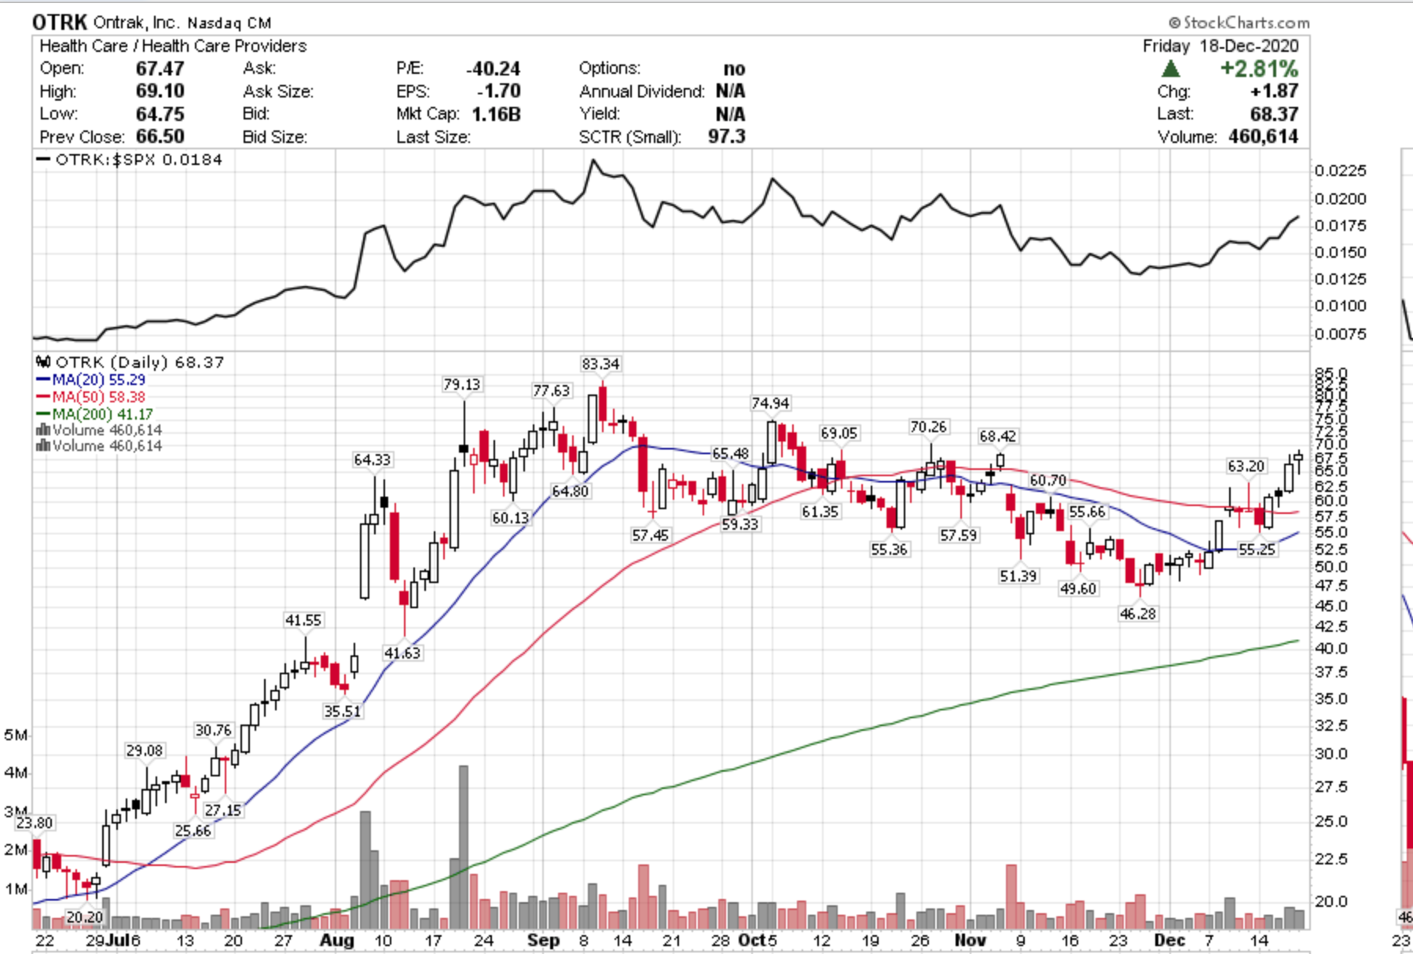This screenshot has height=954, width=1413.
Task: Click the tallest gray volume bar in August
Action: point(464,847)
